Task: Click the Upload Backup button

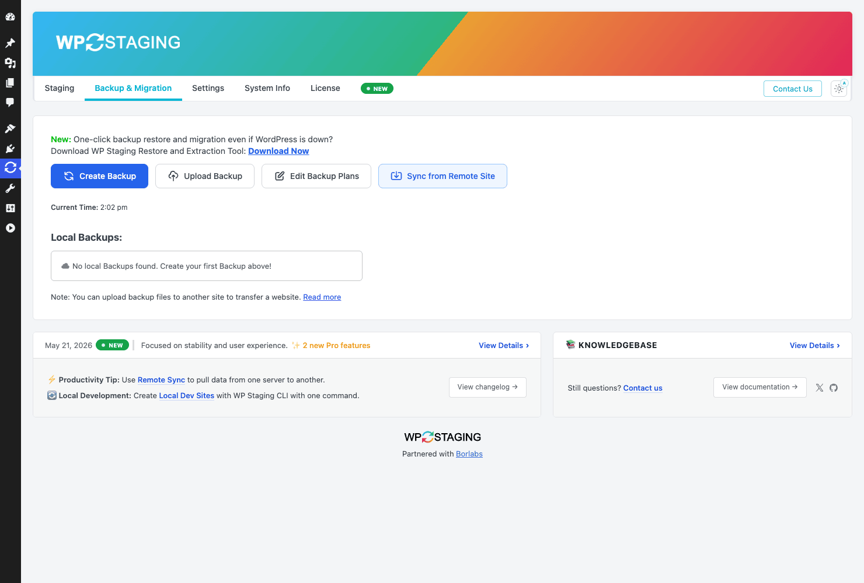Action: pyautogui.click(x=205, y=176)
